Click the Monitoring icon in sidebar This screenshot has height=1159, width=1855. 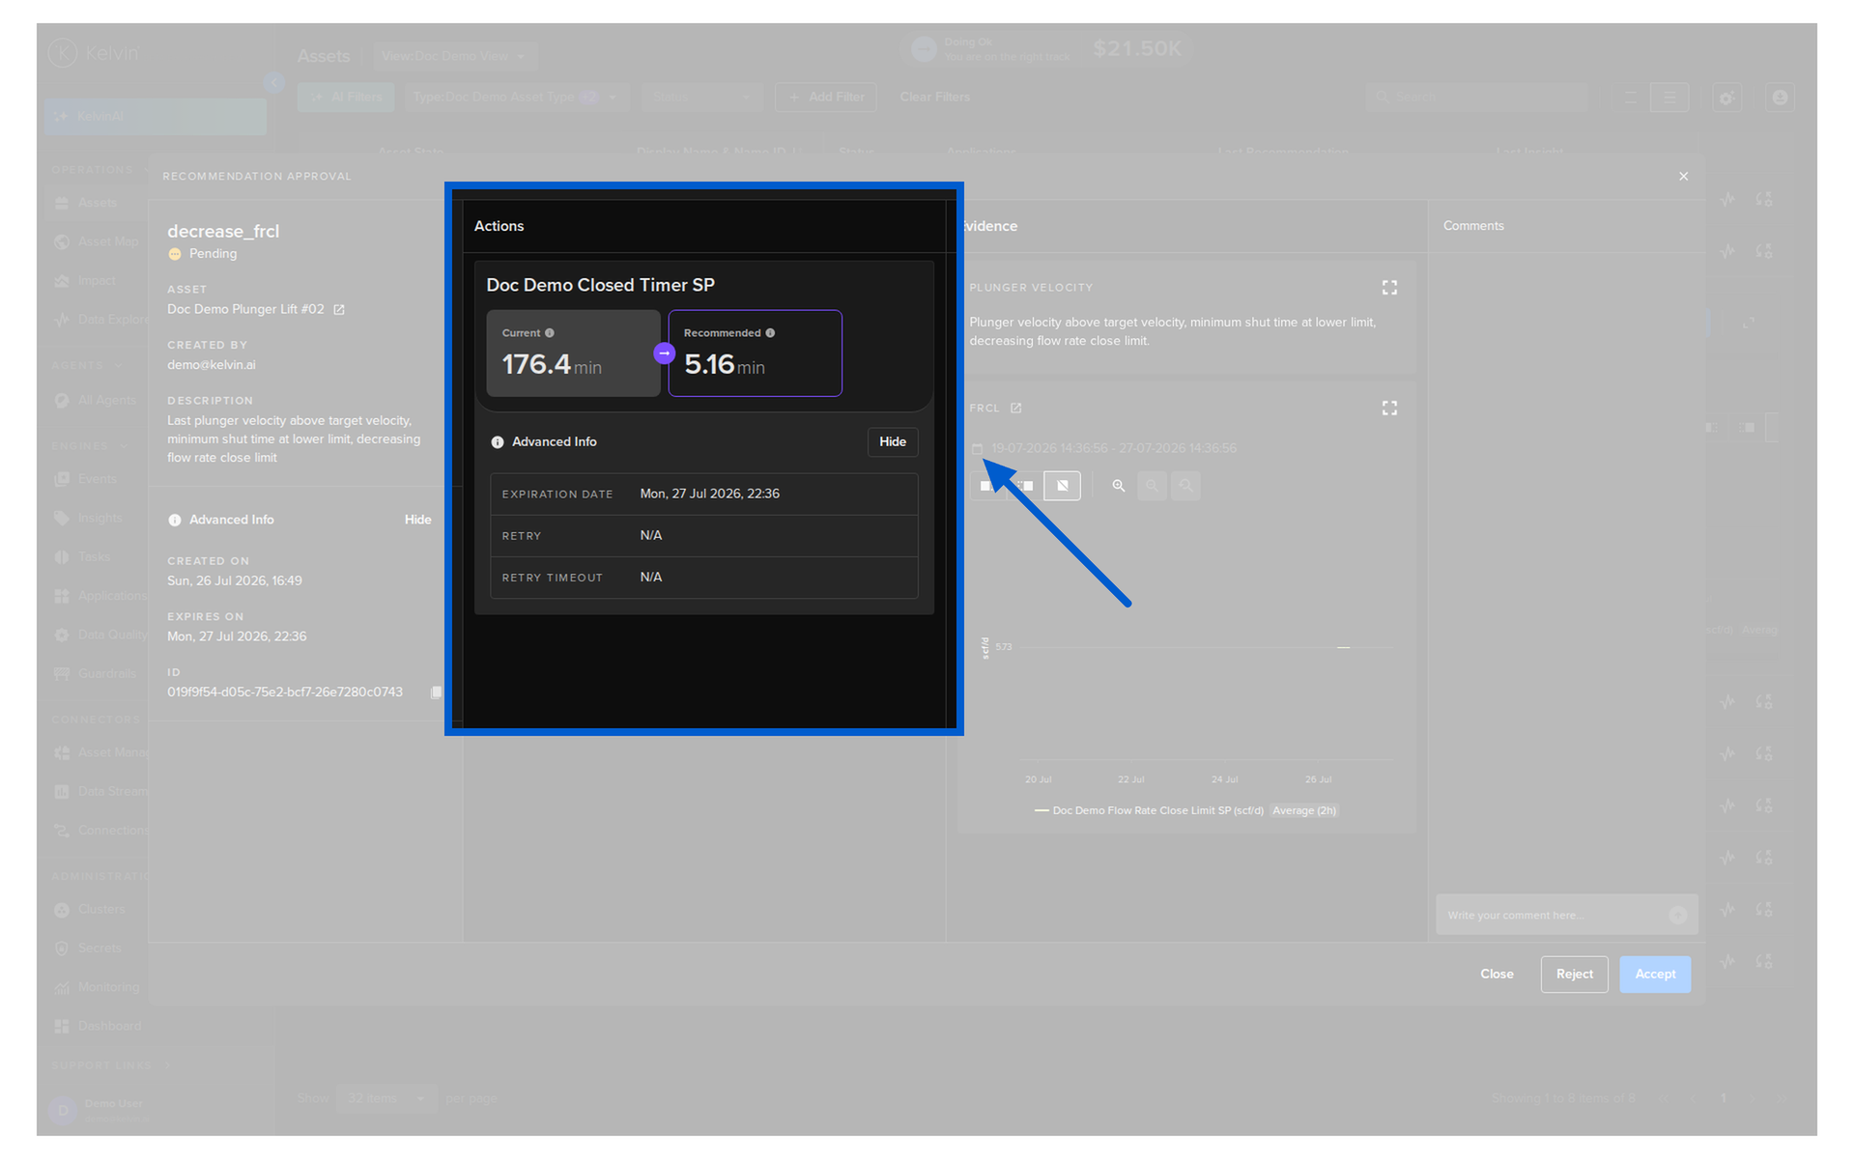(62, 987)
